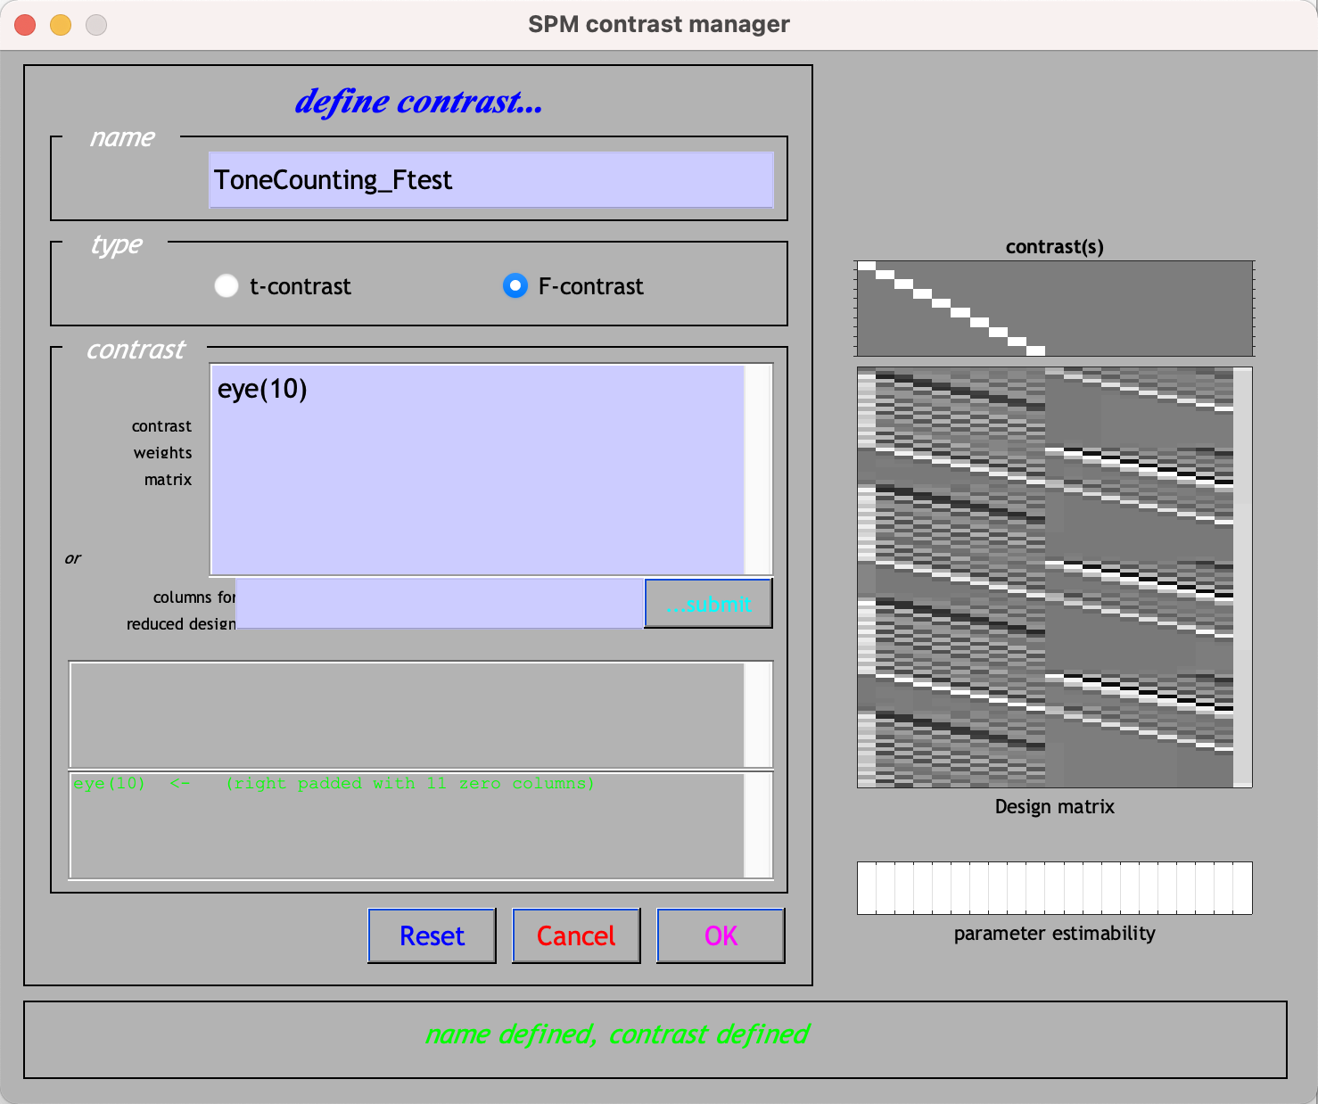Click the contrast weights matrix box

click(x=478, y=469)
